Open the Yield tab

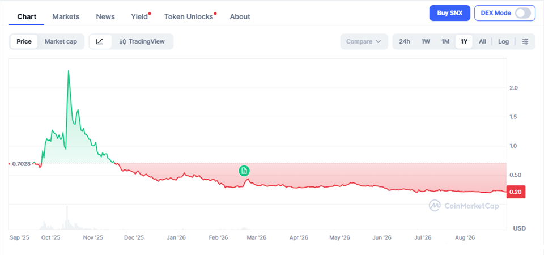(139, 16)
